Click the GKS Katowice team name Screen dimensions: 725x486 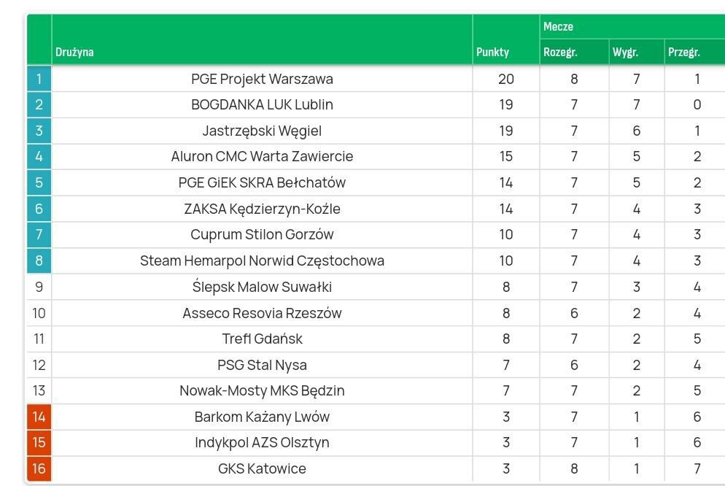(262, 468)
